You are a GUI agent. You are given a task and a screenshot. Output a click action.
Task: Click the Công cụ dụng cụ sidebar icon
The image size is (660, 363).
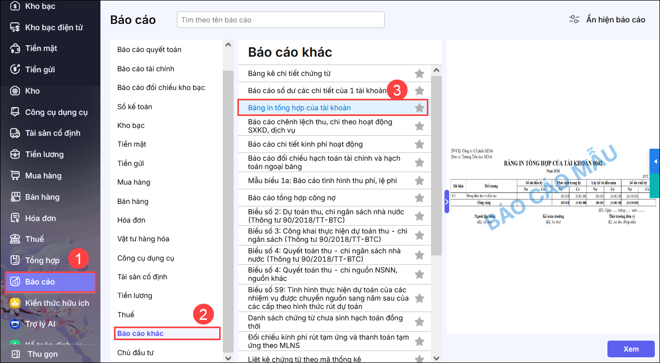pos(16,112)
